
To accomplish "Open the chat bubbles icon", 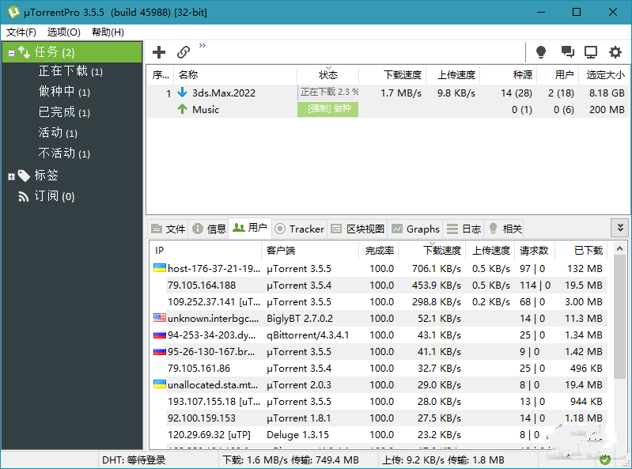I will tap(567, 52).
